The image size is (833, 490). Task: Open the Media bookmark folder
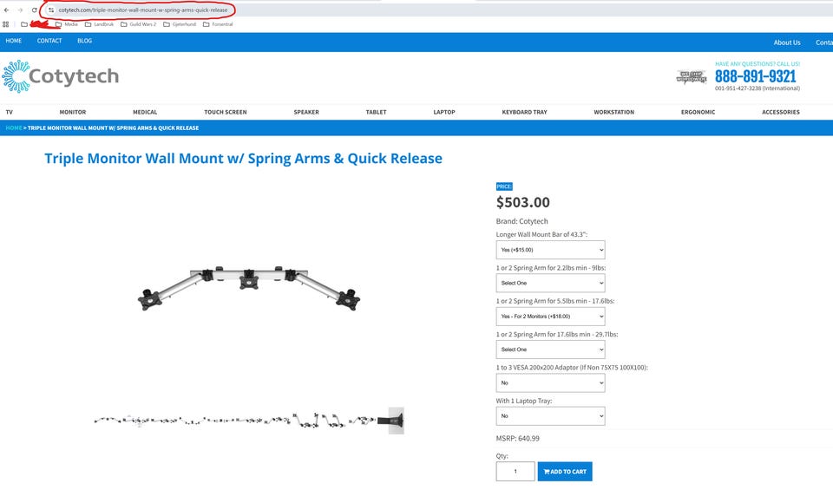click(67, 24)
